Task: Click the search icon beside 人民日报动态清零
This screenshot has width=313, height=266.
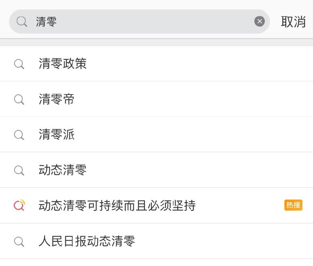Action: click(19, 241)
